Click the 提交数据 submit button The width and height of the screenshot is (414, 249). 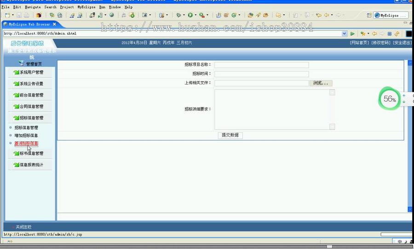point(230,135)
